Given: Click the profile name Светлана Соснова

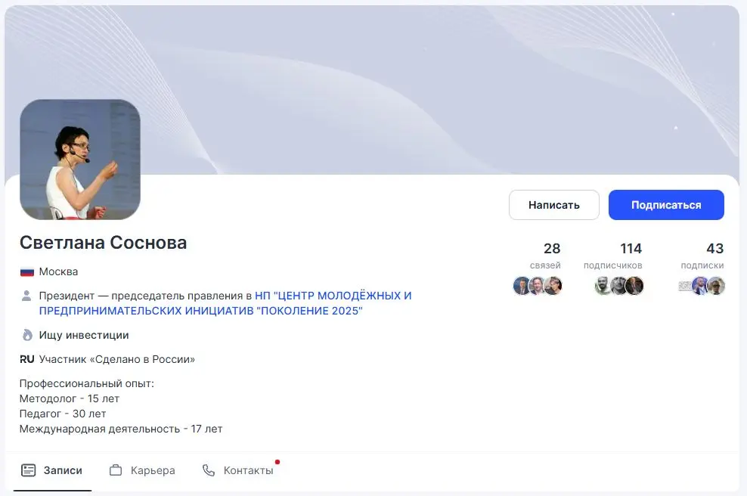Looking at the screenshot, I should click(103, 243).
